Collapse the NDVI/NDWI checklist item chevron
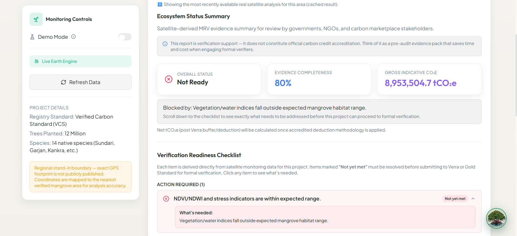Image resolution: width=517 pixels, height=236 pixels. pos(473,199)
